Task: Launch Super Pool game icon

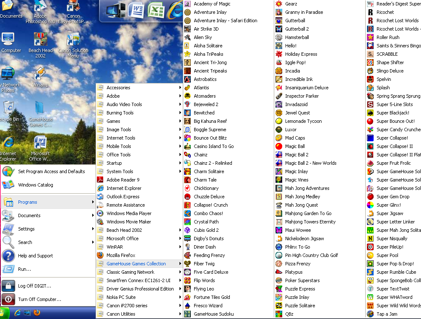Action: coord(370,255)
